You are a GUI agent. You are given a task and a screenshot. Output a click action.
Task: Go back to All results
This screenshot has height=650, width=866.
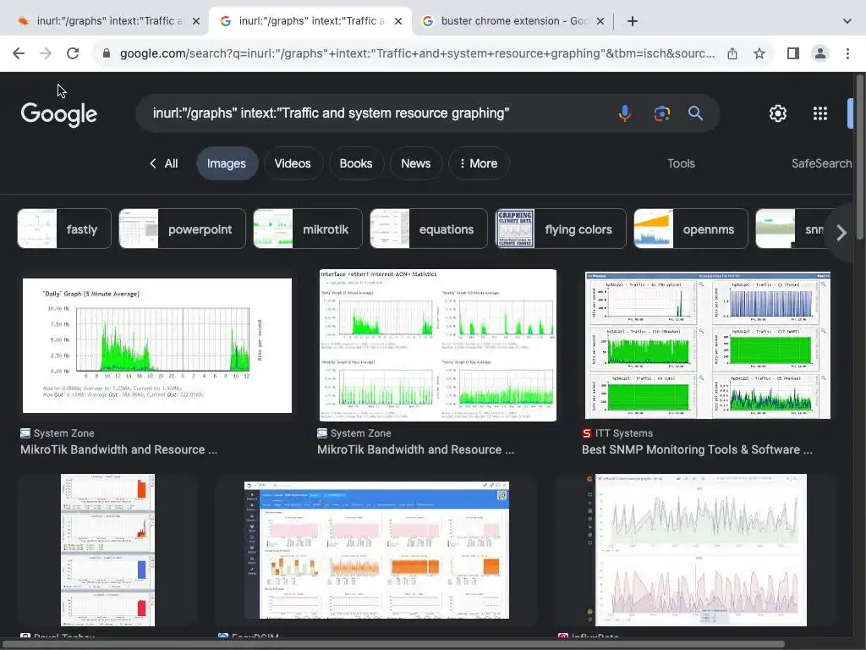163,163
